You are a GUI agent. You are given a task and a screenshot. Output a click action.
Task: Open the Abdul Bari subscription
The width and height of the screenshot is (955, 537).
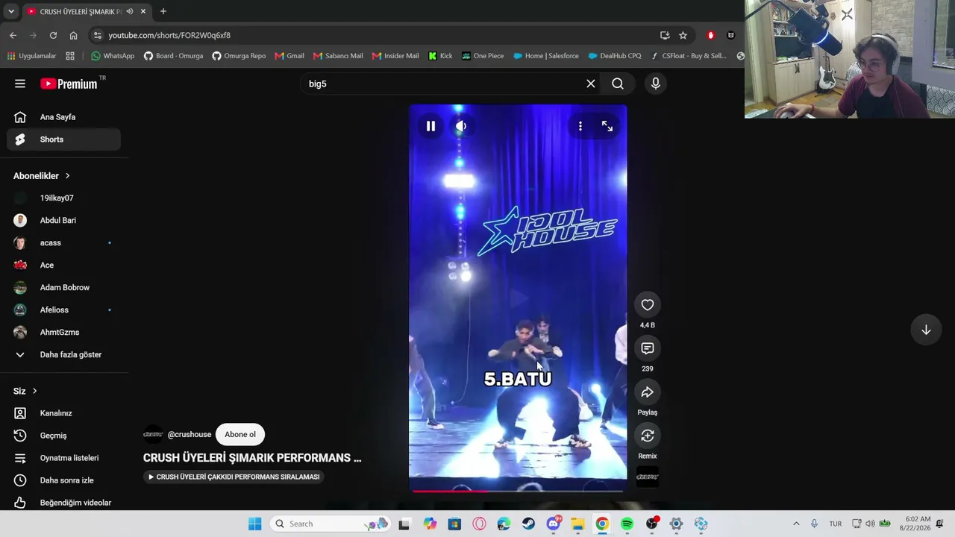tap(63, 221)
